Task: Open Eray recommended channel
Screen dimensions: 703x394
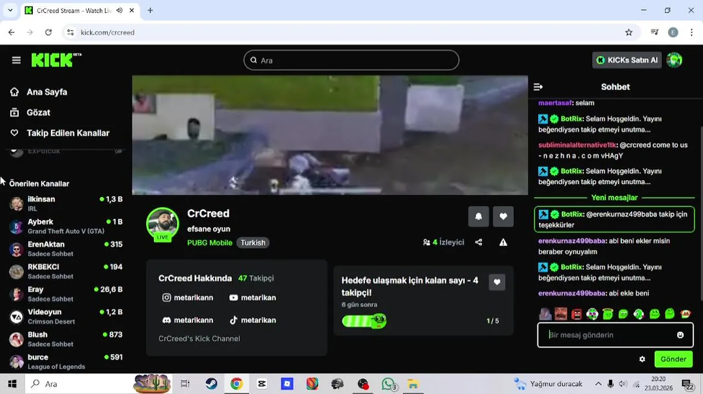Action: [66, 294]
